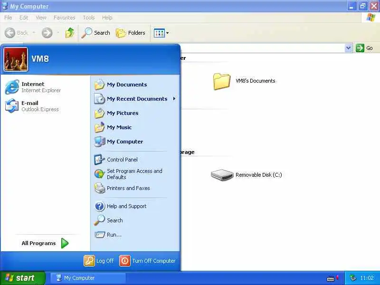Open the Edit menu

point(23,18)
